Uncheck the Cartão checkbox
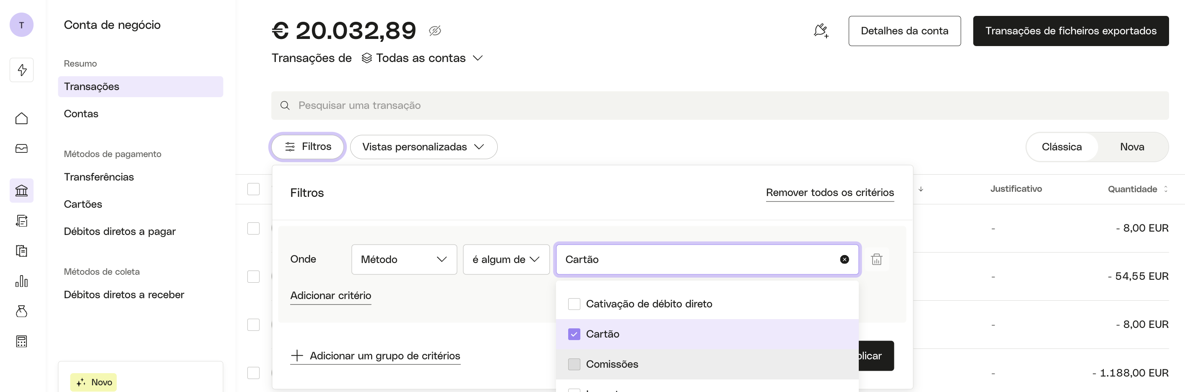Viewport: 1185px width, 392px height. [574, 334]
